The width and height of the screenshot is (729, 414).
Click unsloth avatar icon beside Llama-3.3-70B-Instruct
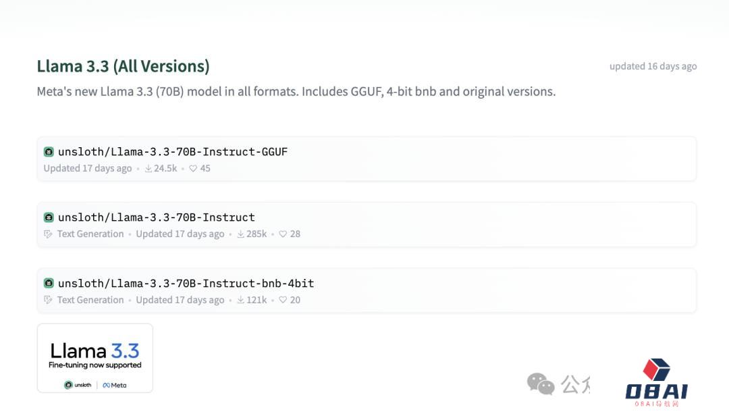[x=49, y=217]
